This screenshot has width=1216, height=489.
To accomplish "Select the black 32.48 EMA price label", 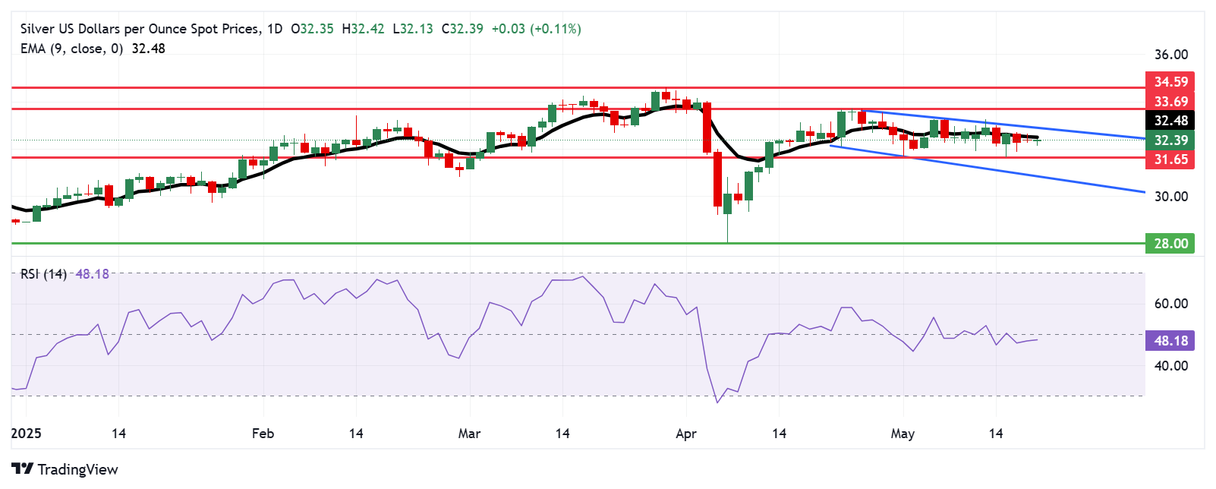I will coord(1170,121).
